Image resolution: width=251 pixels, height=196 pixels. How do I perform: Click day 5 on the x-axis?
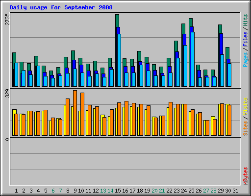click(46, 191)
